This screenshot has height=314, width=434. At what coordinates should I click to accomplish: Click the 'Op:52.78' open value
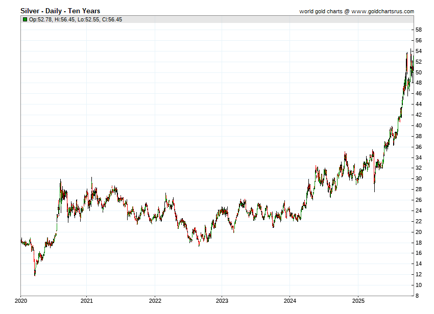pyautogui.click(x=40, y=19)
